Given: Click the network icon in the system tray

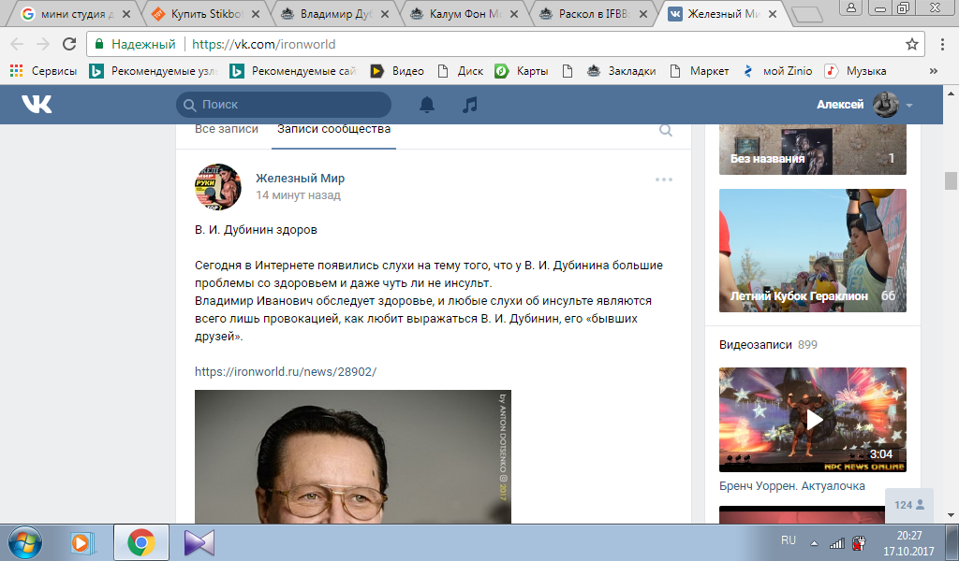Looking at the screenshot, I should click(836, 542).
